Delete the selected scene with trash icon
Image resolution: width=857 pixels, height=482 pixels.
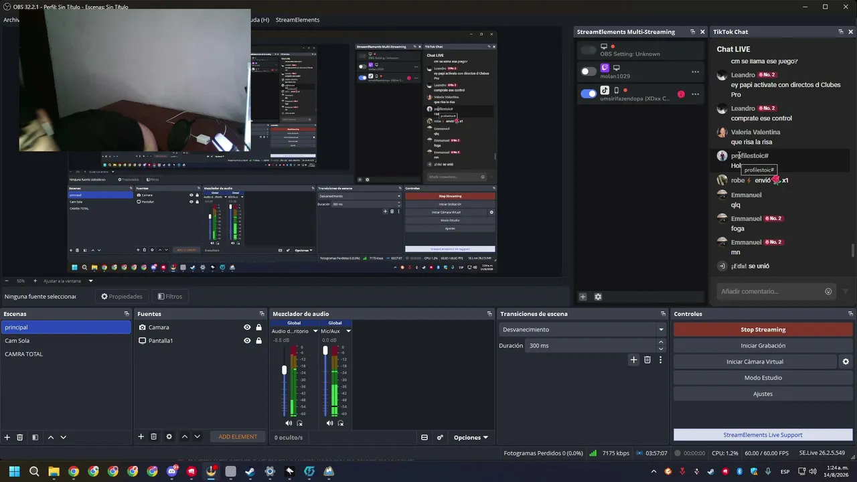pyautogui.click(x=20, y=437)
